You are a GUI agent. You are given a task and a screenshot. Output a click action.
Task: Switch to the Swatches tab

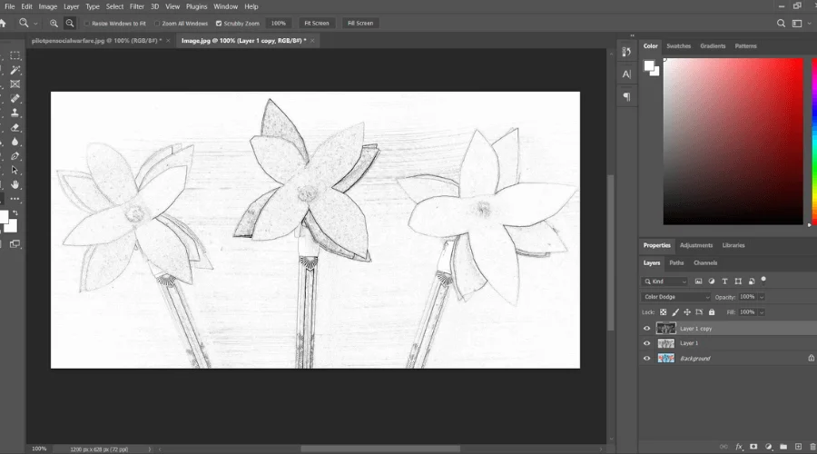(x=678, y=46)
